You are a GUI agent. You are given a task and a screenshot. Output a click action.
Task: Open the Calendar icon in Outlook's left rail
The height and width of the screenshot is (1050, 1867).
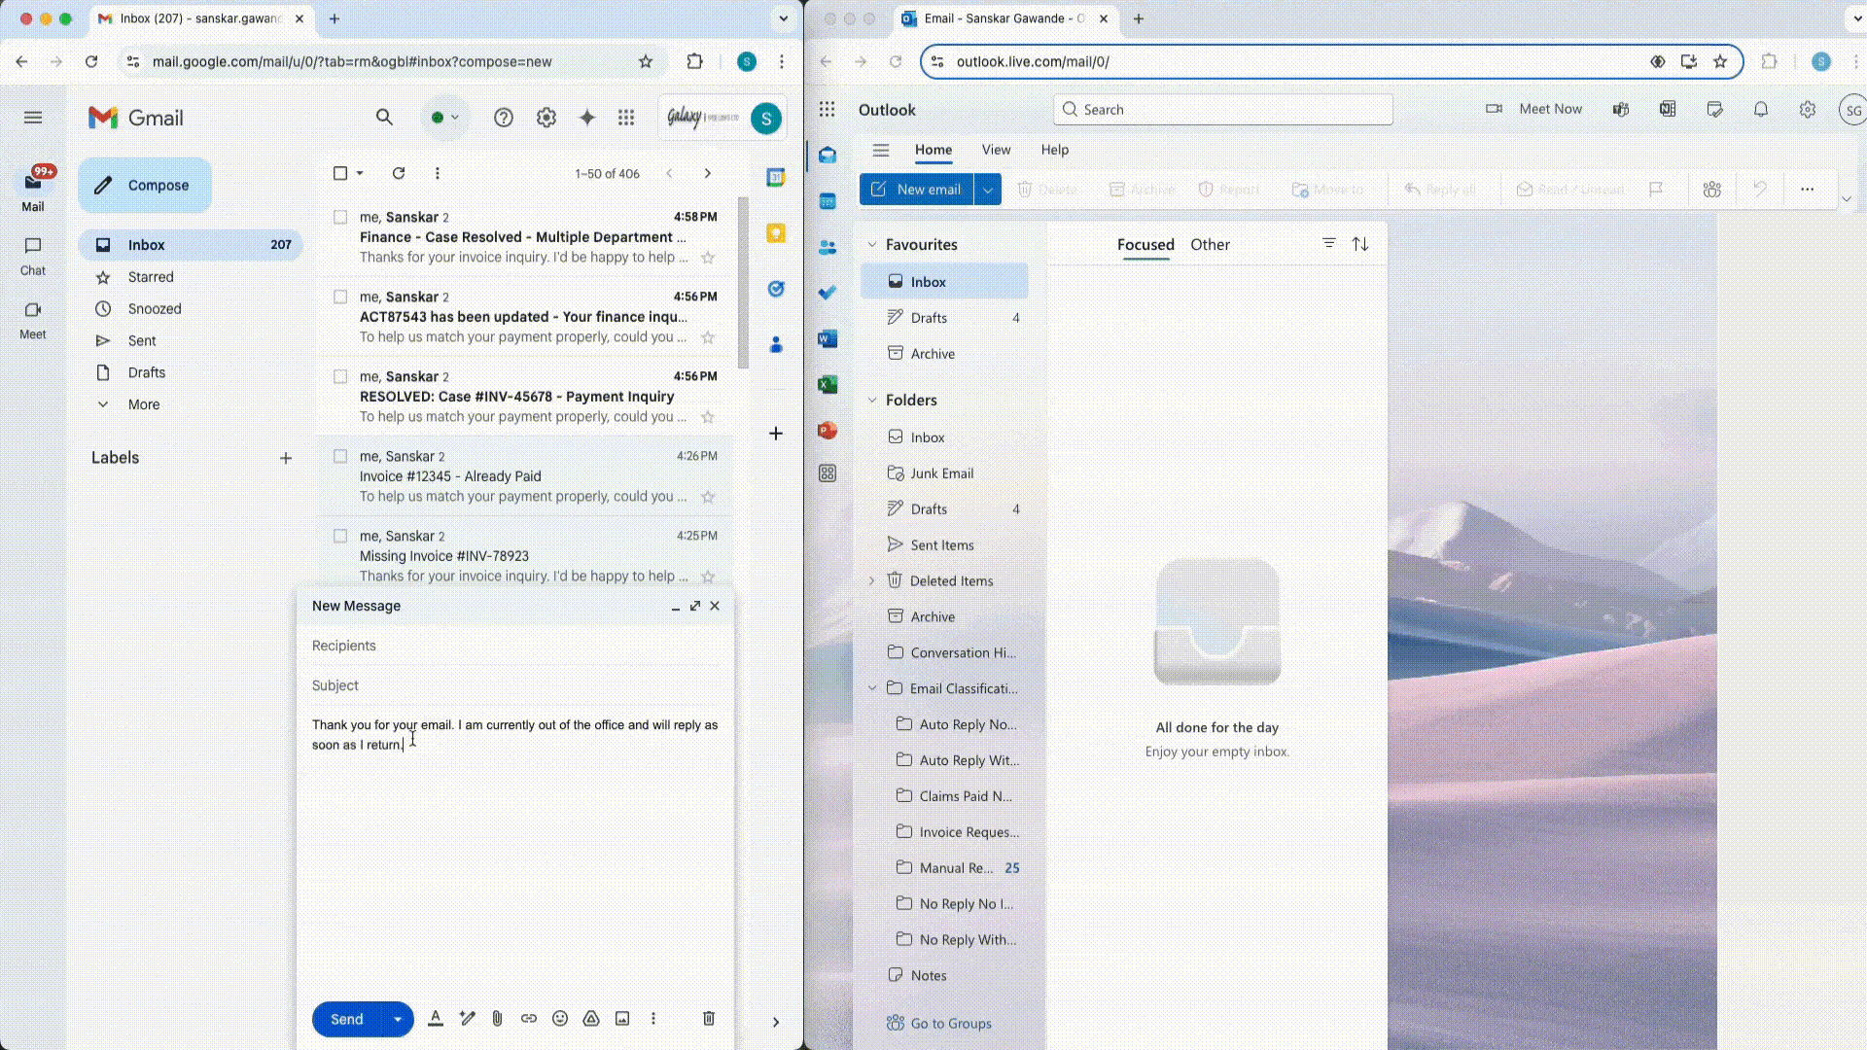[x=828, y=199]
